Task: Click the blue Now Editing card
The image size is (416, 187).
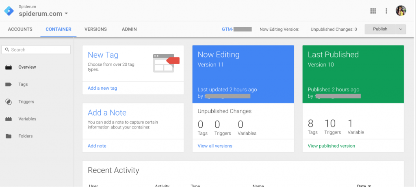Action: (x=243, y=74)
